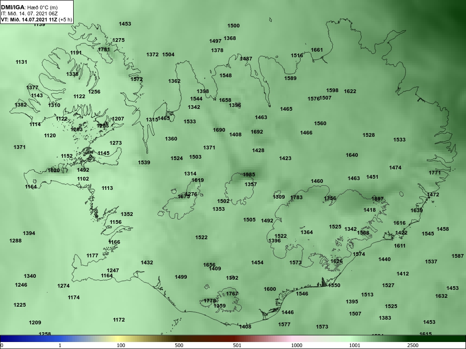Click the map value 1500 offshore north
Image resolution: width=466 pixels, height=349 pixels.
[233, 26]
